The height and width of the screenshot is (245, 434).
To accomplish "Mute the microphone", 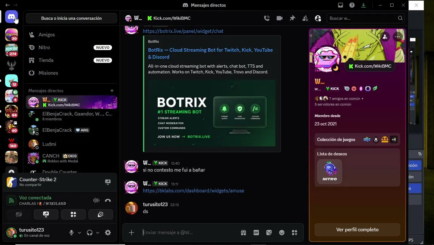I will point(71,233).
